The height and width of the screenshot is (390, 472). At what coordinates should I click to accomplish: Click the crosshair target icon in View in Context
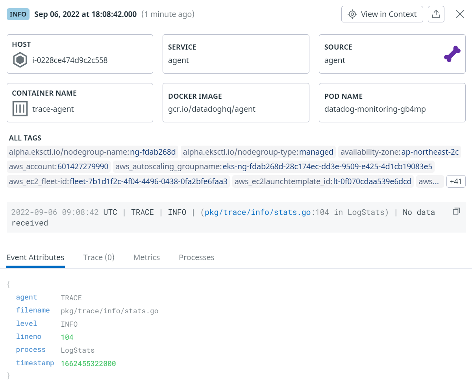(x=352, y=14)
